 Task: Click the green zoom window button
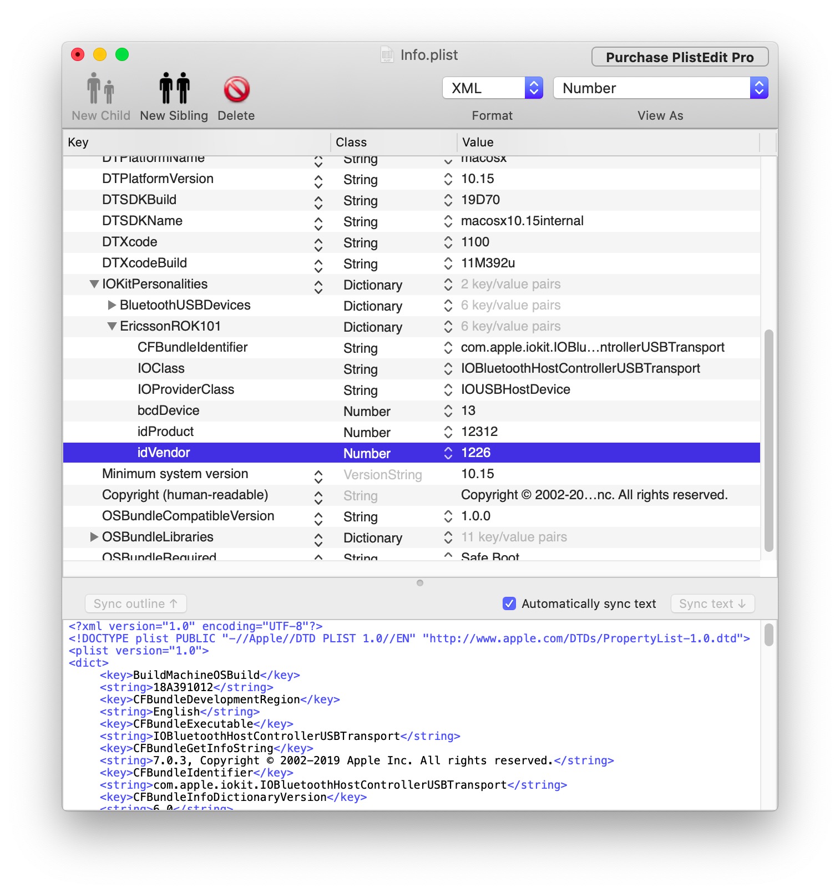[122, 54]
